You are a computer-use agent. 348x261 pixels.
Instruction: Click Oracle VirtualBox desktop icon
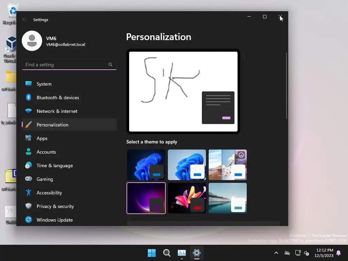(10, 49)
